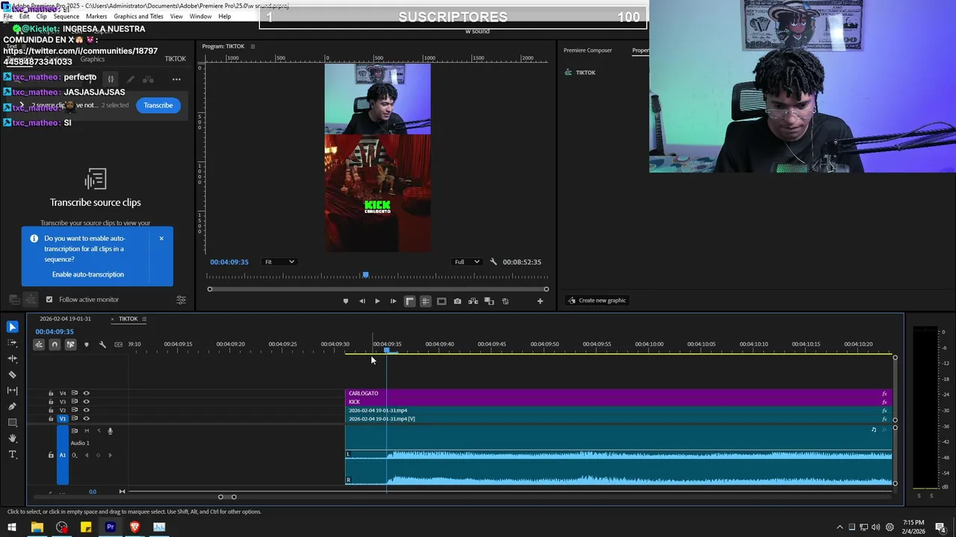Toggle the Follow active monitor checkbox
The width and height of the screenshot is (956, 537).
(49, 300)
